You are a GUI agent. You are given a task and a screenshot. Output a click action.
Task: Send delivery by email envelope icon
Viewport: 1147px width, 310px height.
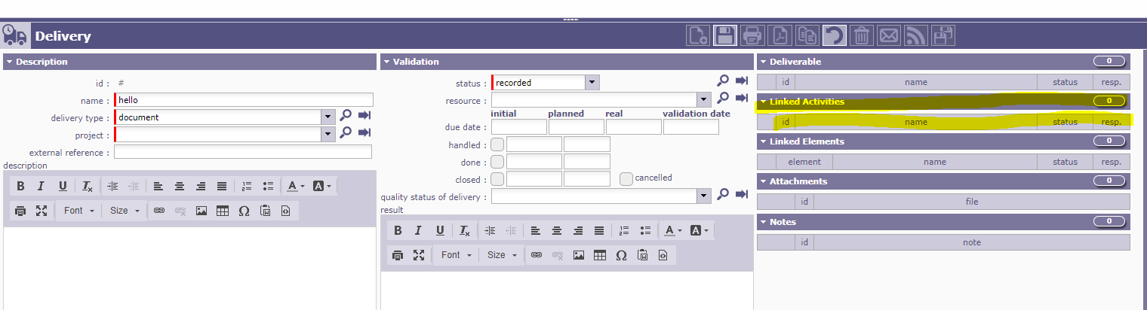888,35
